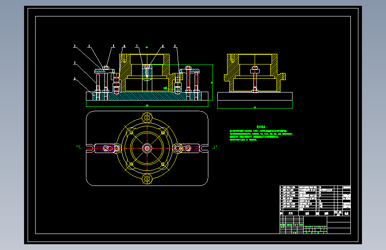This screenshot has height=250, width=386.
Task: Select the green vertical height dimension line
Action: pos(212,82)
